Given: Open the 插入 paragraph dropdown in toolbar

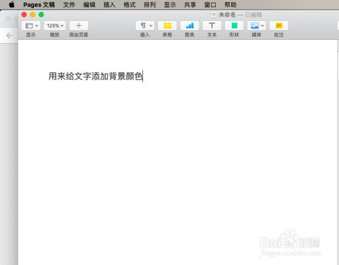Looking at the screenshot, I should [x=145, y=26].
